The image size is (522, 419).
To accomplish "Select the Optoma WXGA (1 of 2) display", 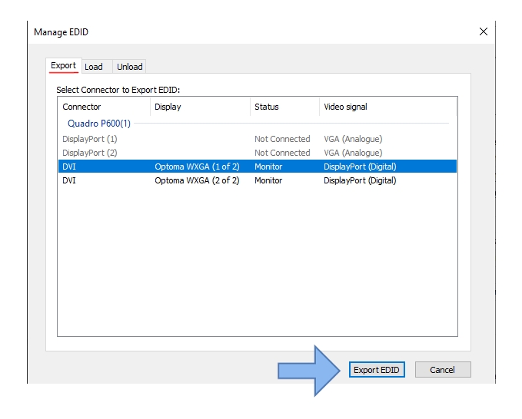I will click(x=197, y=167).
